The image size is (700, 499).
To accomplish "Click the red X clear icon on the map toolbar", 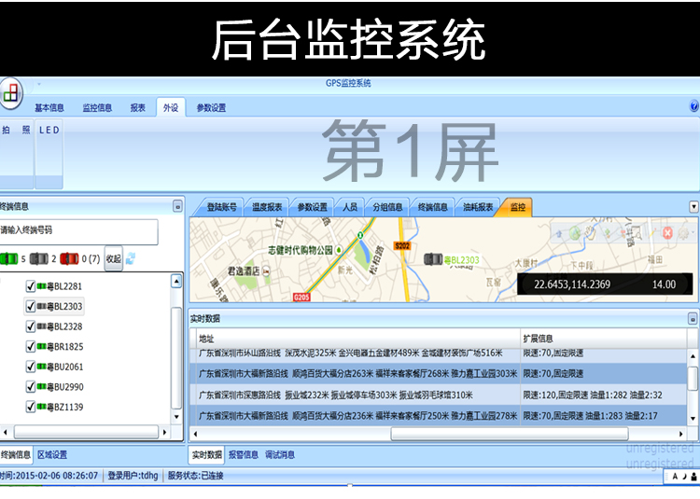I will [x=667, y=233].
